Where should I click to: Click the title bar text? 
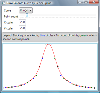click(x=29, y=3)
